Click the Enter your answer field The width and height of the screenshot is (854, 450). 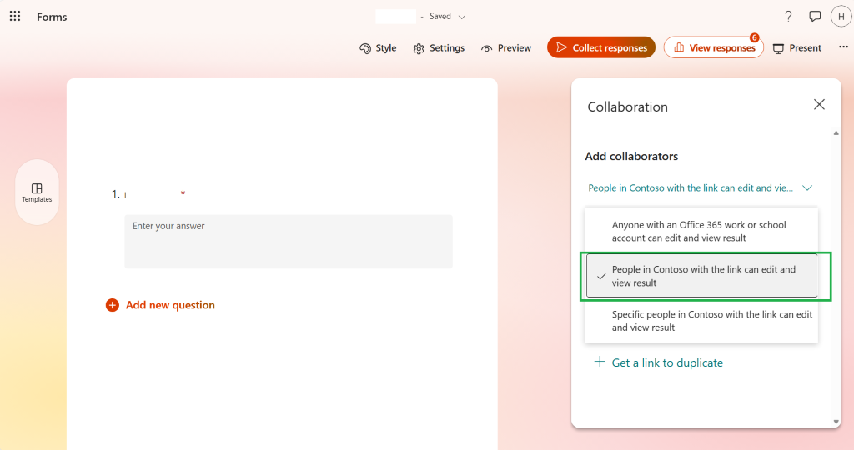[x=289, y=241]
